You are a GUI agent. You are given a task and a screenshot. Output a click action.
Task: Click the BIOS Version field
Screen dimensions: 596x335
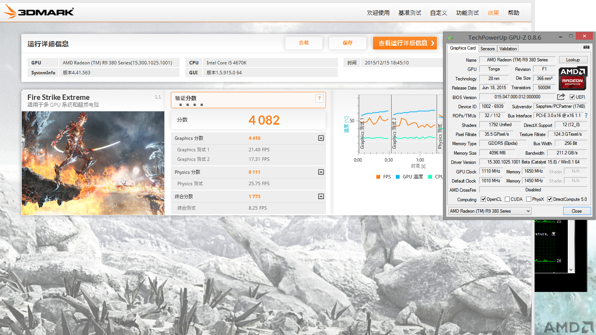point(517,97)
